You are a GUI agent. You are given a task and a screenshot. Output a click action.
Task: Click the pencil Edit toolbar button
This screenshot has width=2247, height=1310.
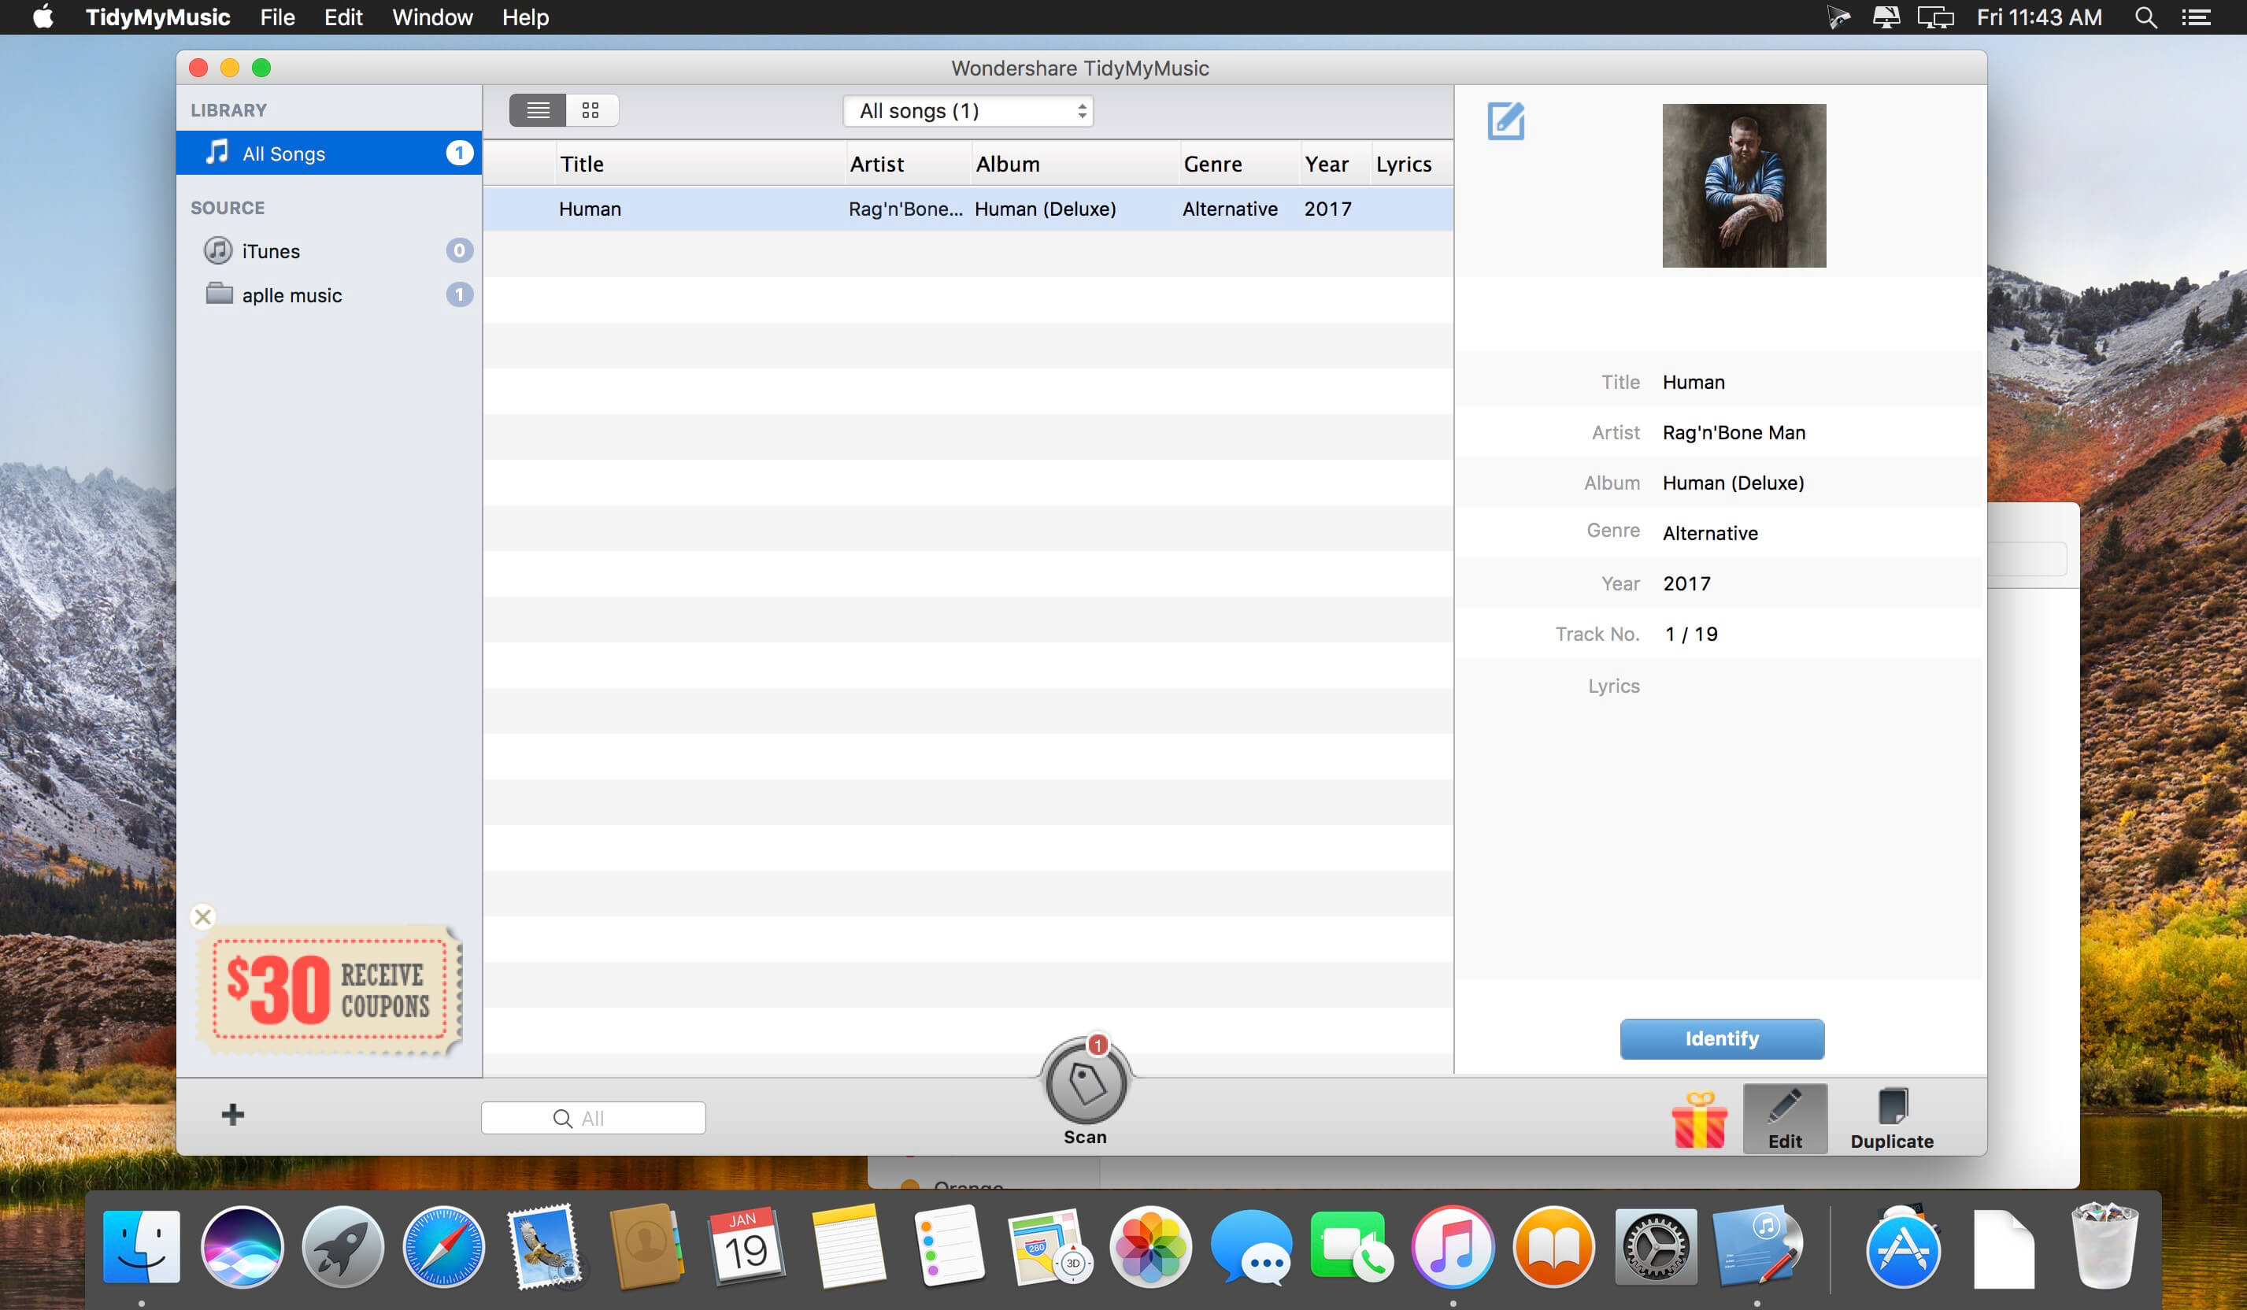(x=1784, y=1117)
